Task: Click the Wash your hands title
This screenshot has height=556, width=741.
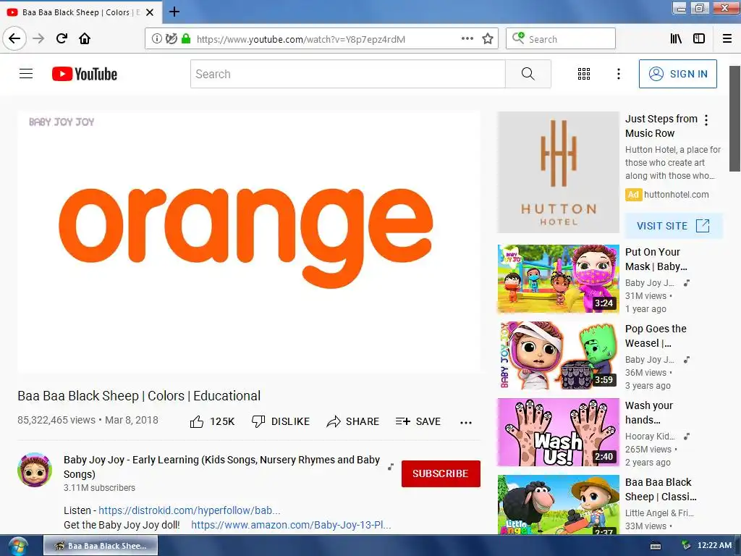Action: [x=649, y=412]
